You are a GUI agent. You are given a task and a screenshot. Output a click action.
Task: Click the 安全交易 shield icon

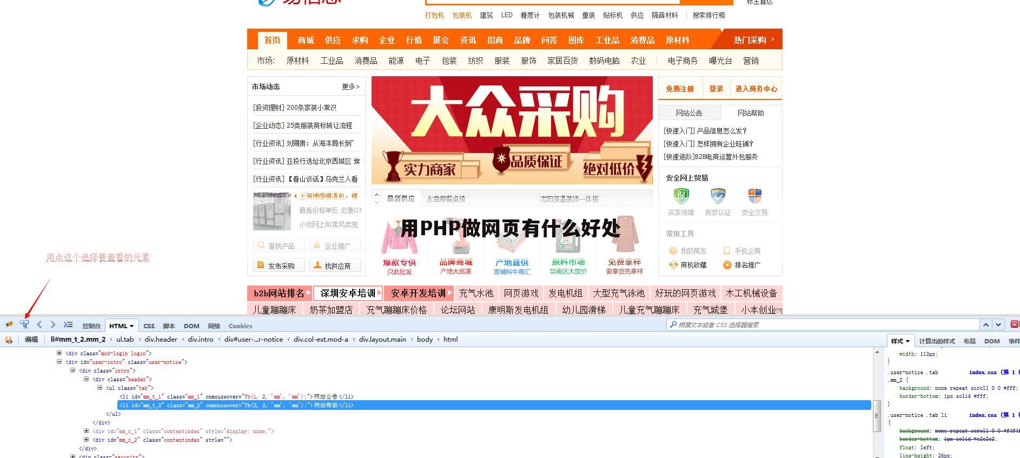tap(754, 196)
